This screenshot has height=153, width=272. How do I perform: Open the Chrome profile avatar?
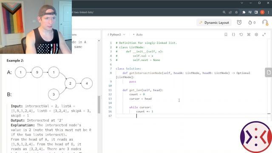262,12
